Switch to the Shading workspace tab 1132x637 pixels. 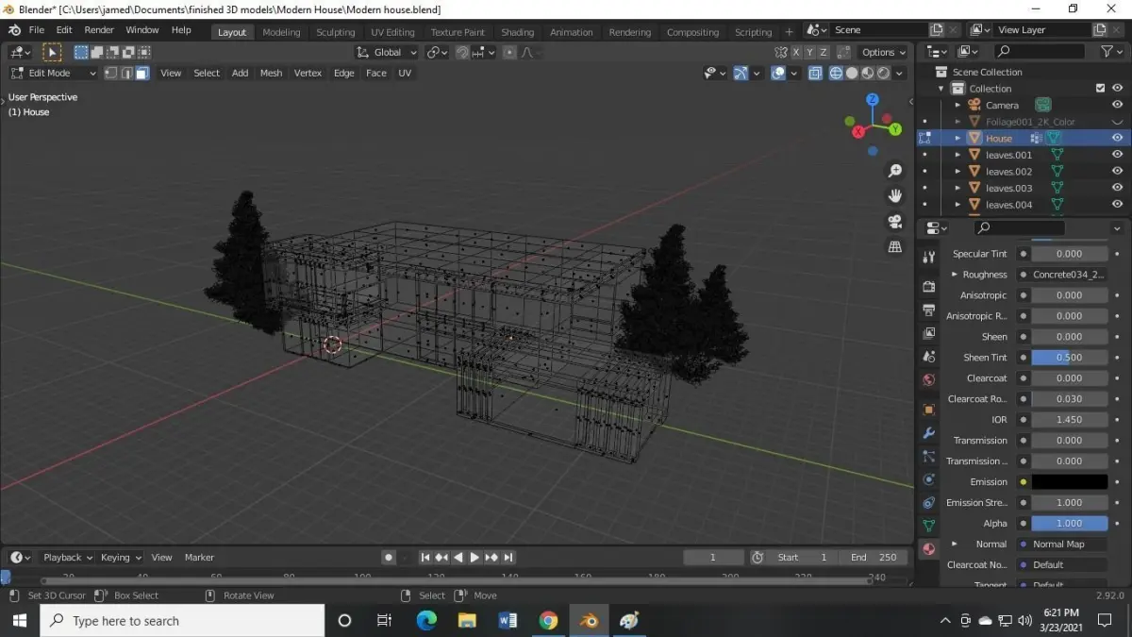tap(517, 32)
